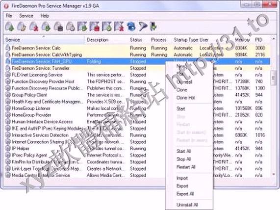Image resolution: width=280 pixels, height=210 pixels.
Task: Click the gear icon beside Human Interface Device Access
Action: tap(8, 122)
